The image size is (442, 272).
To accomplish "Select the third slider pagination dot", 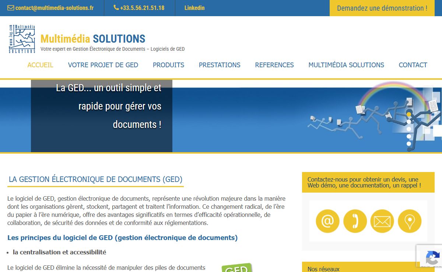I will click(x=408, y=129).
